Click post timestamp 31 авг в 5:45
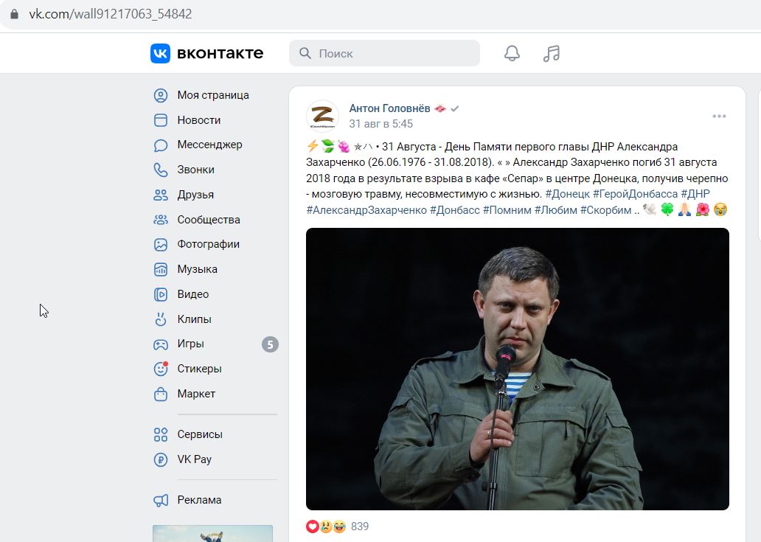The image size is (761, 542). (381, 124)
